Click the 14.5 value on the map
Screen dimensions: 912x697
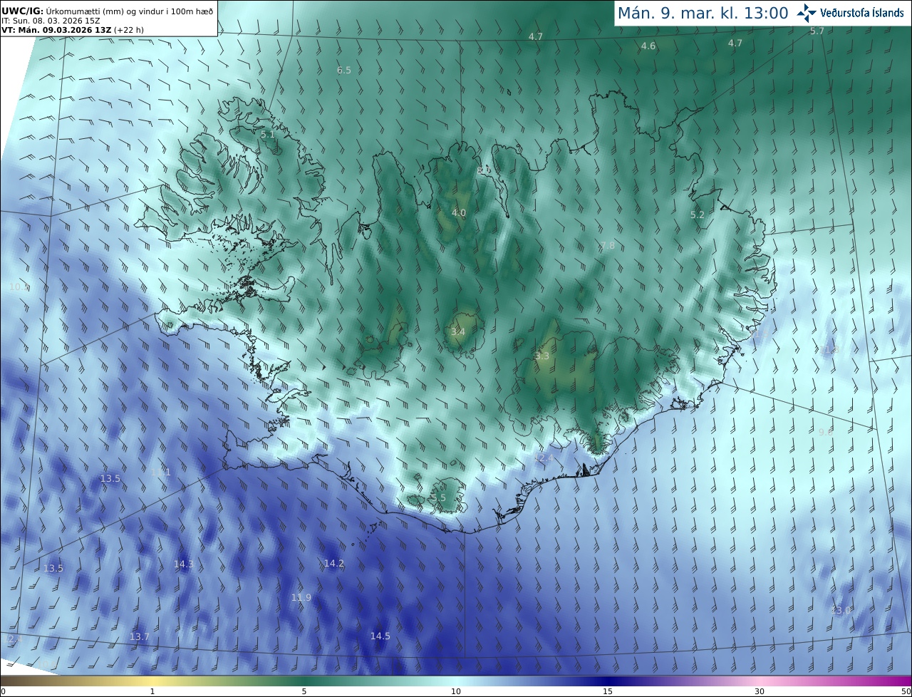[x=380, y=636]
